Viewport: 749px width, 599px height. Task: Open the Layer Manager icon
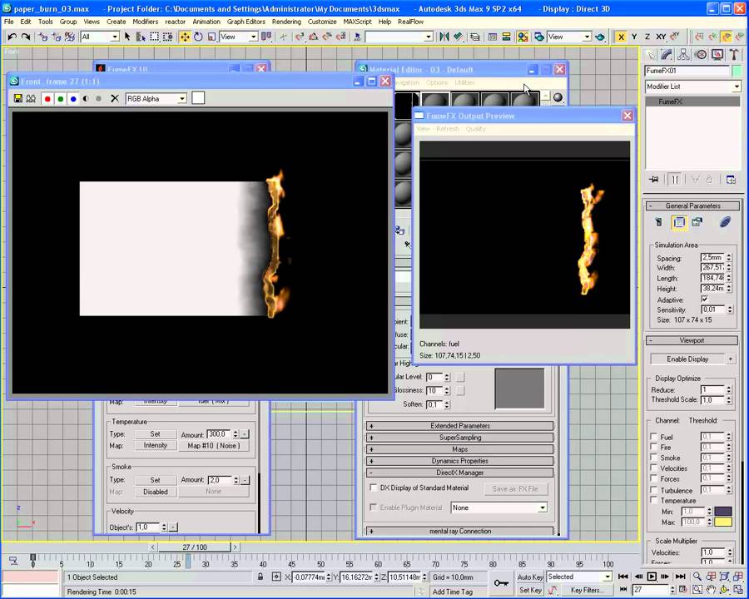pos(475,37)
